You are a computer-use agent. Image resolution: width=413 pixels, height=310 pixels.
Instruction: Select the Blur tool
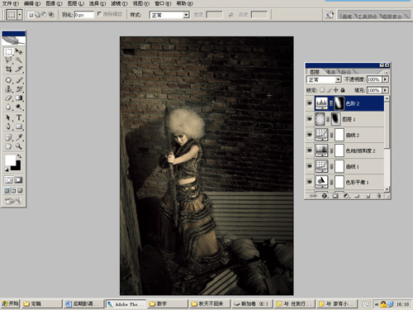pyautogui.click(x=8, y=107)
